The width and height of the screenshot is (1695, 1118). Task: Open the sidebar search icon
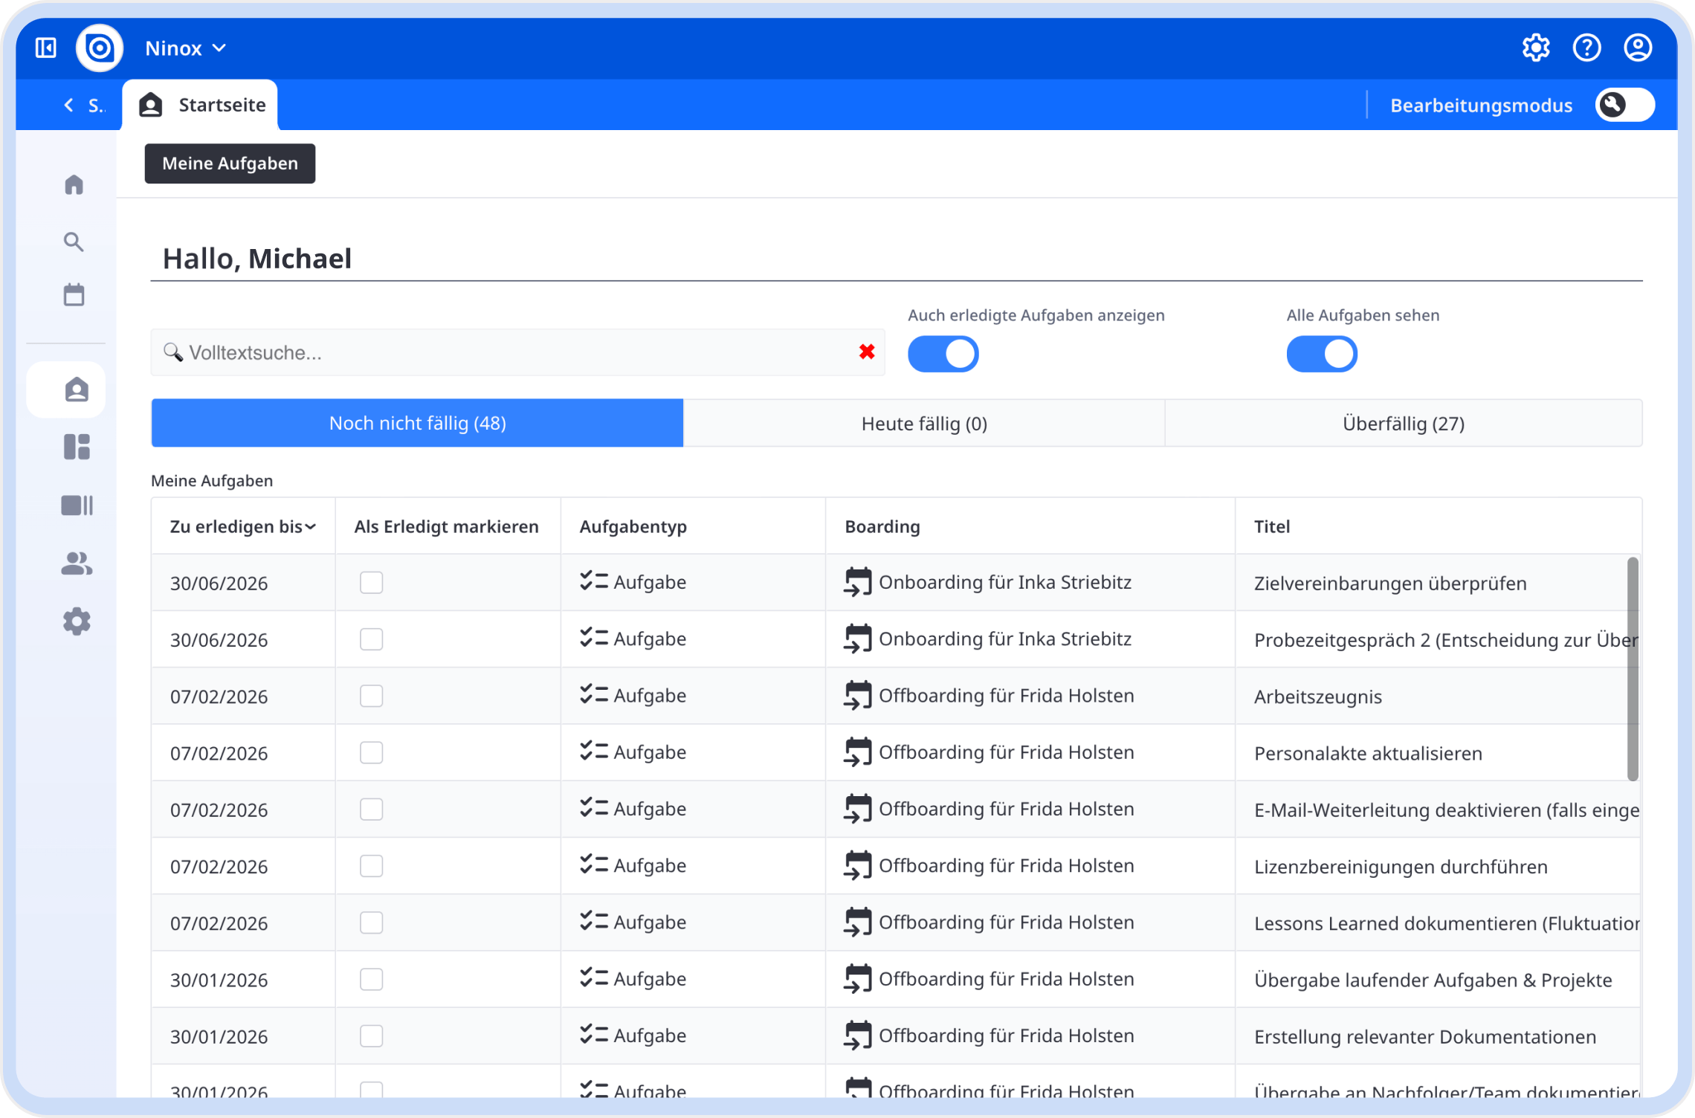[x=74, y=242]
